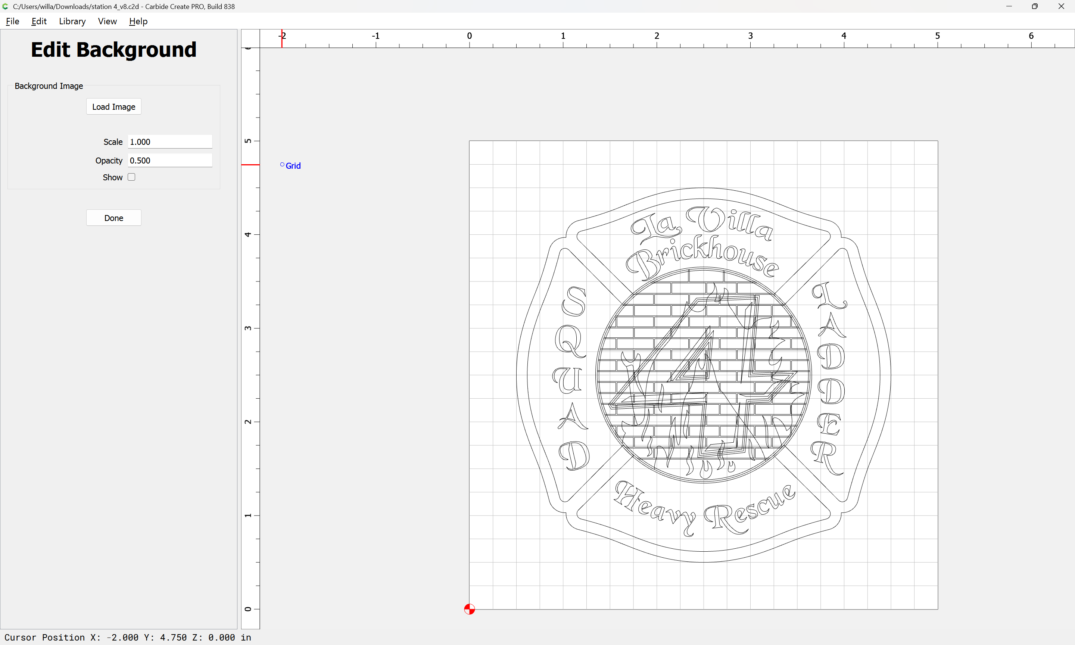
Task: Toggle the Show background checkbox
Action: [x=131, y=177]
